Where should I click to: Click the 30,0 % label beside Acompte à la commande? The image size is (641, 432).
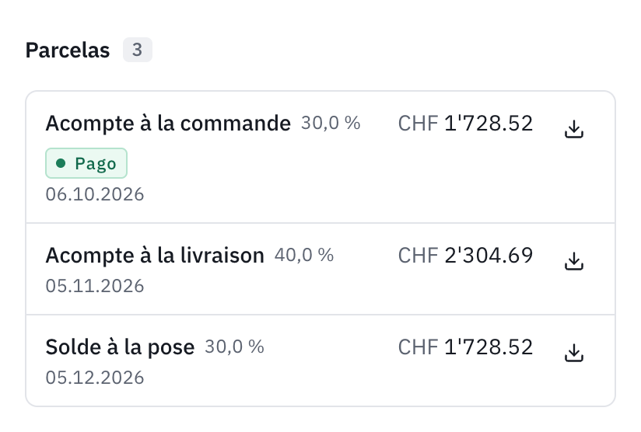click(331, 124)
